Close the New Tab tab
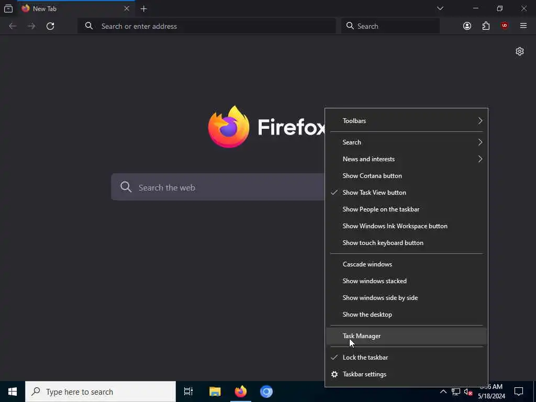 [x=127, y=8]
